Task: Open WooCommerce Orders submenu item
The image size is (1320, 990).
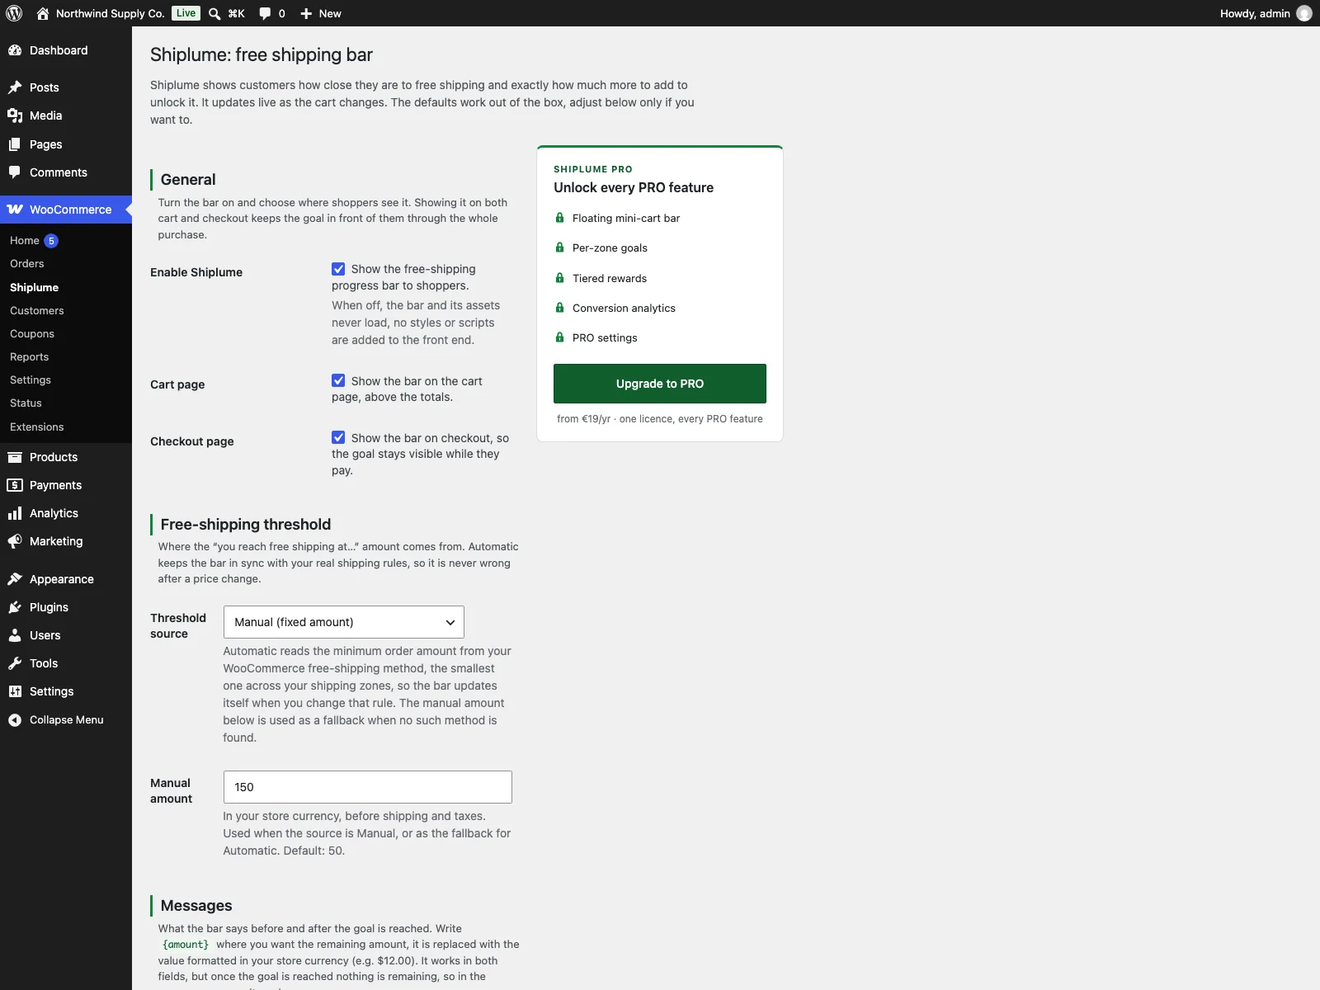Action: click(x=27, y=264)
